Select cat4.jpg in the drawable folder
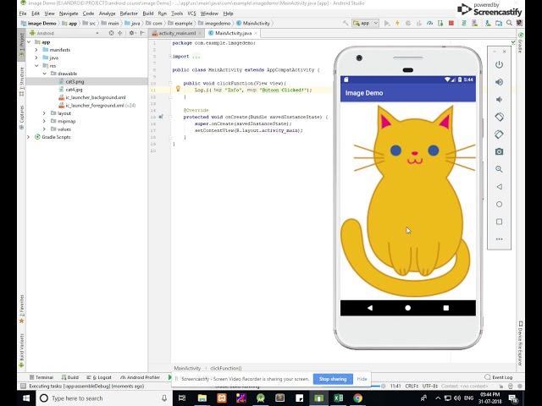Screen dimensions: 542x406 (x=74, y=90)
